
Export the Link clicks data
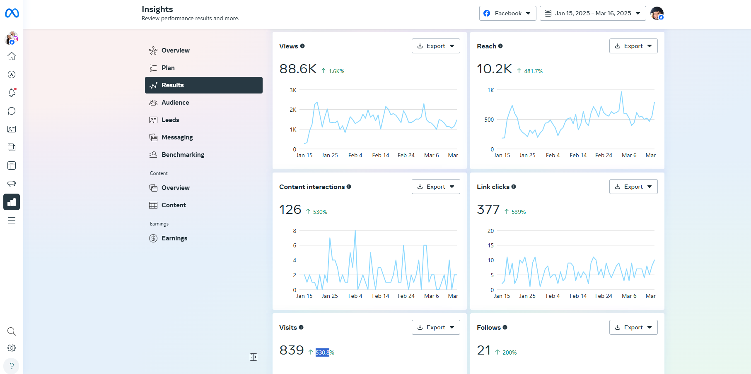633,187
